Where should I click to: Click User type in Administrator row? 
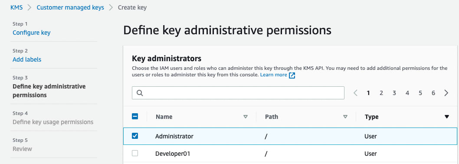tap(370, 136)
